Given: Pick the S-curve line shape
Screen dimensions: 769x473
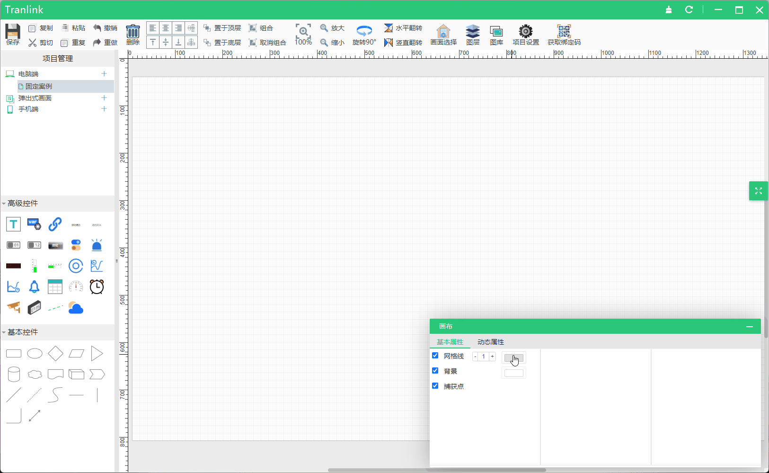Looking at the screenshot, I should click(x=55, y=395).
